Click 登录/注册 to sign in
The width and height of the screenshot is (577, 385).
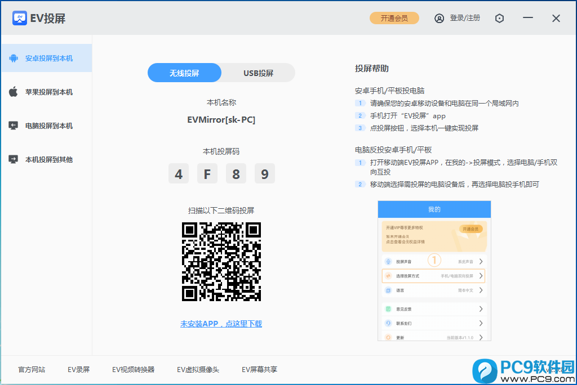click(465, 18)
